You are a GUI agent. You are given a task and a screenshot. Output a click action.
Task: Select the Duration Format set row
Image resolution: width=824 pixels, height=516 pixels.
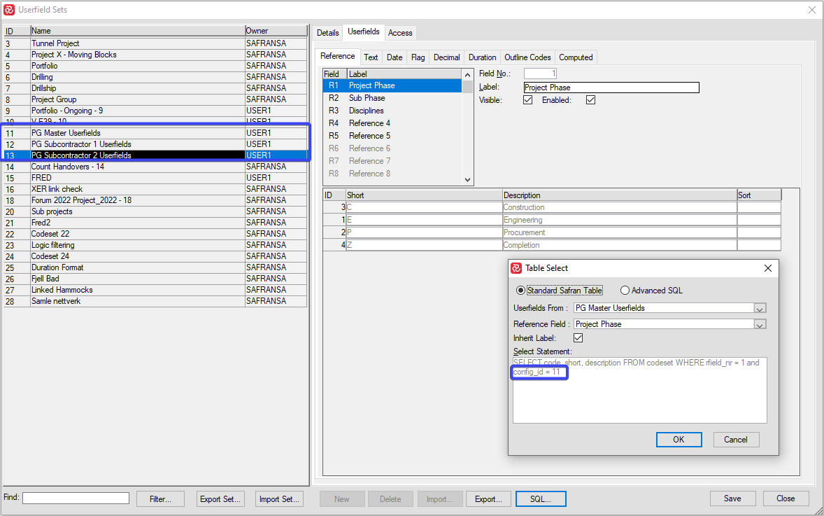[155, 267]
